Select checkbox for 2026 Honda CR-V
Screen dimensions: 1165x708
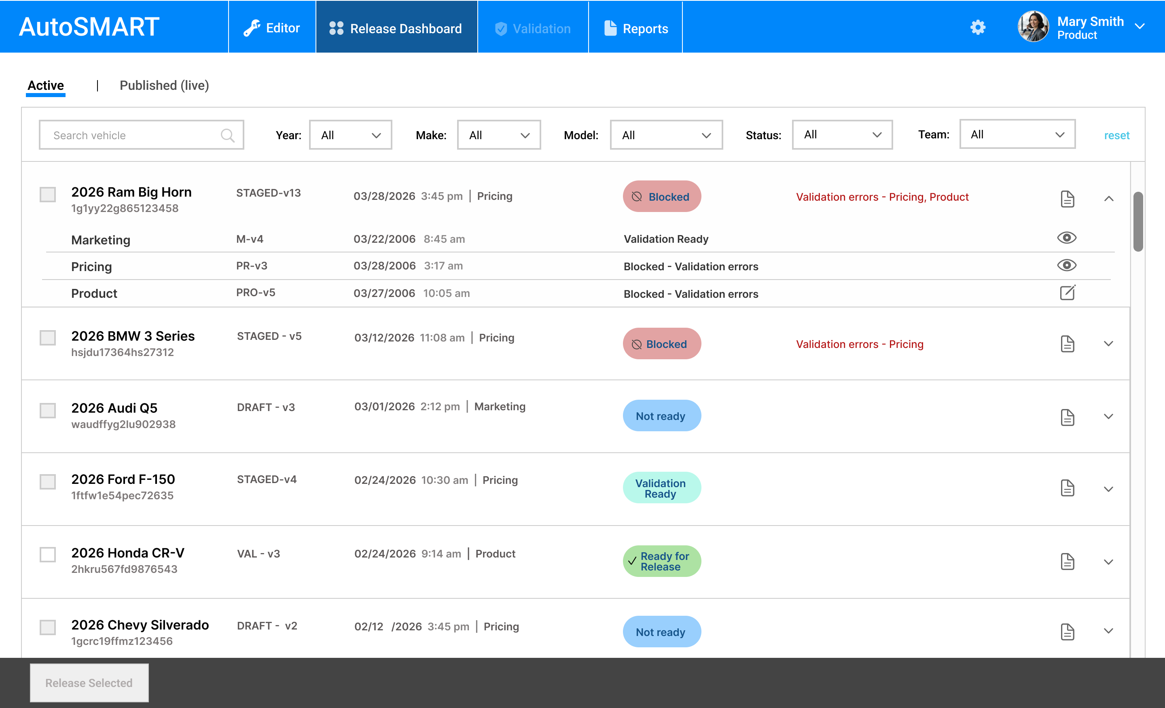click(48, 554)
